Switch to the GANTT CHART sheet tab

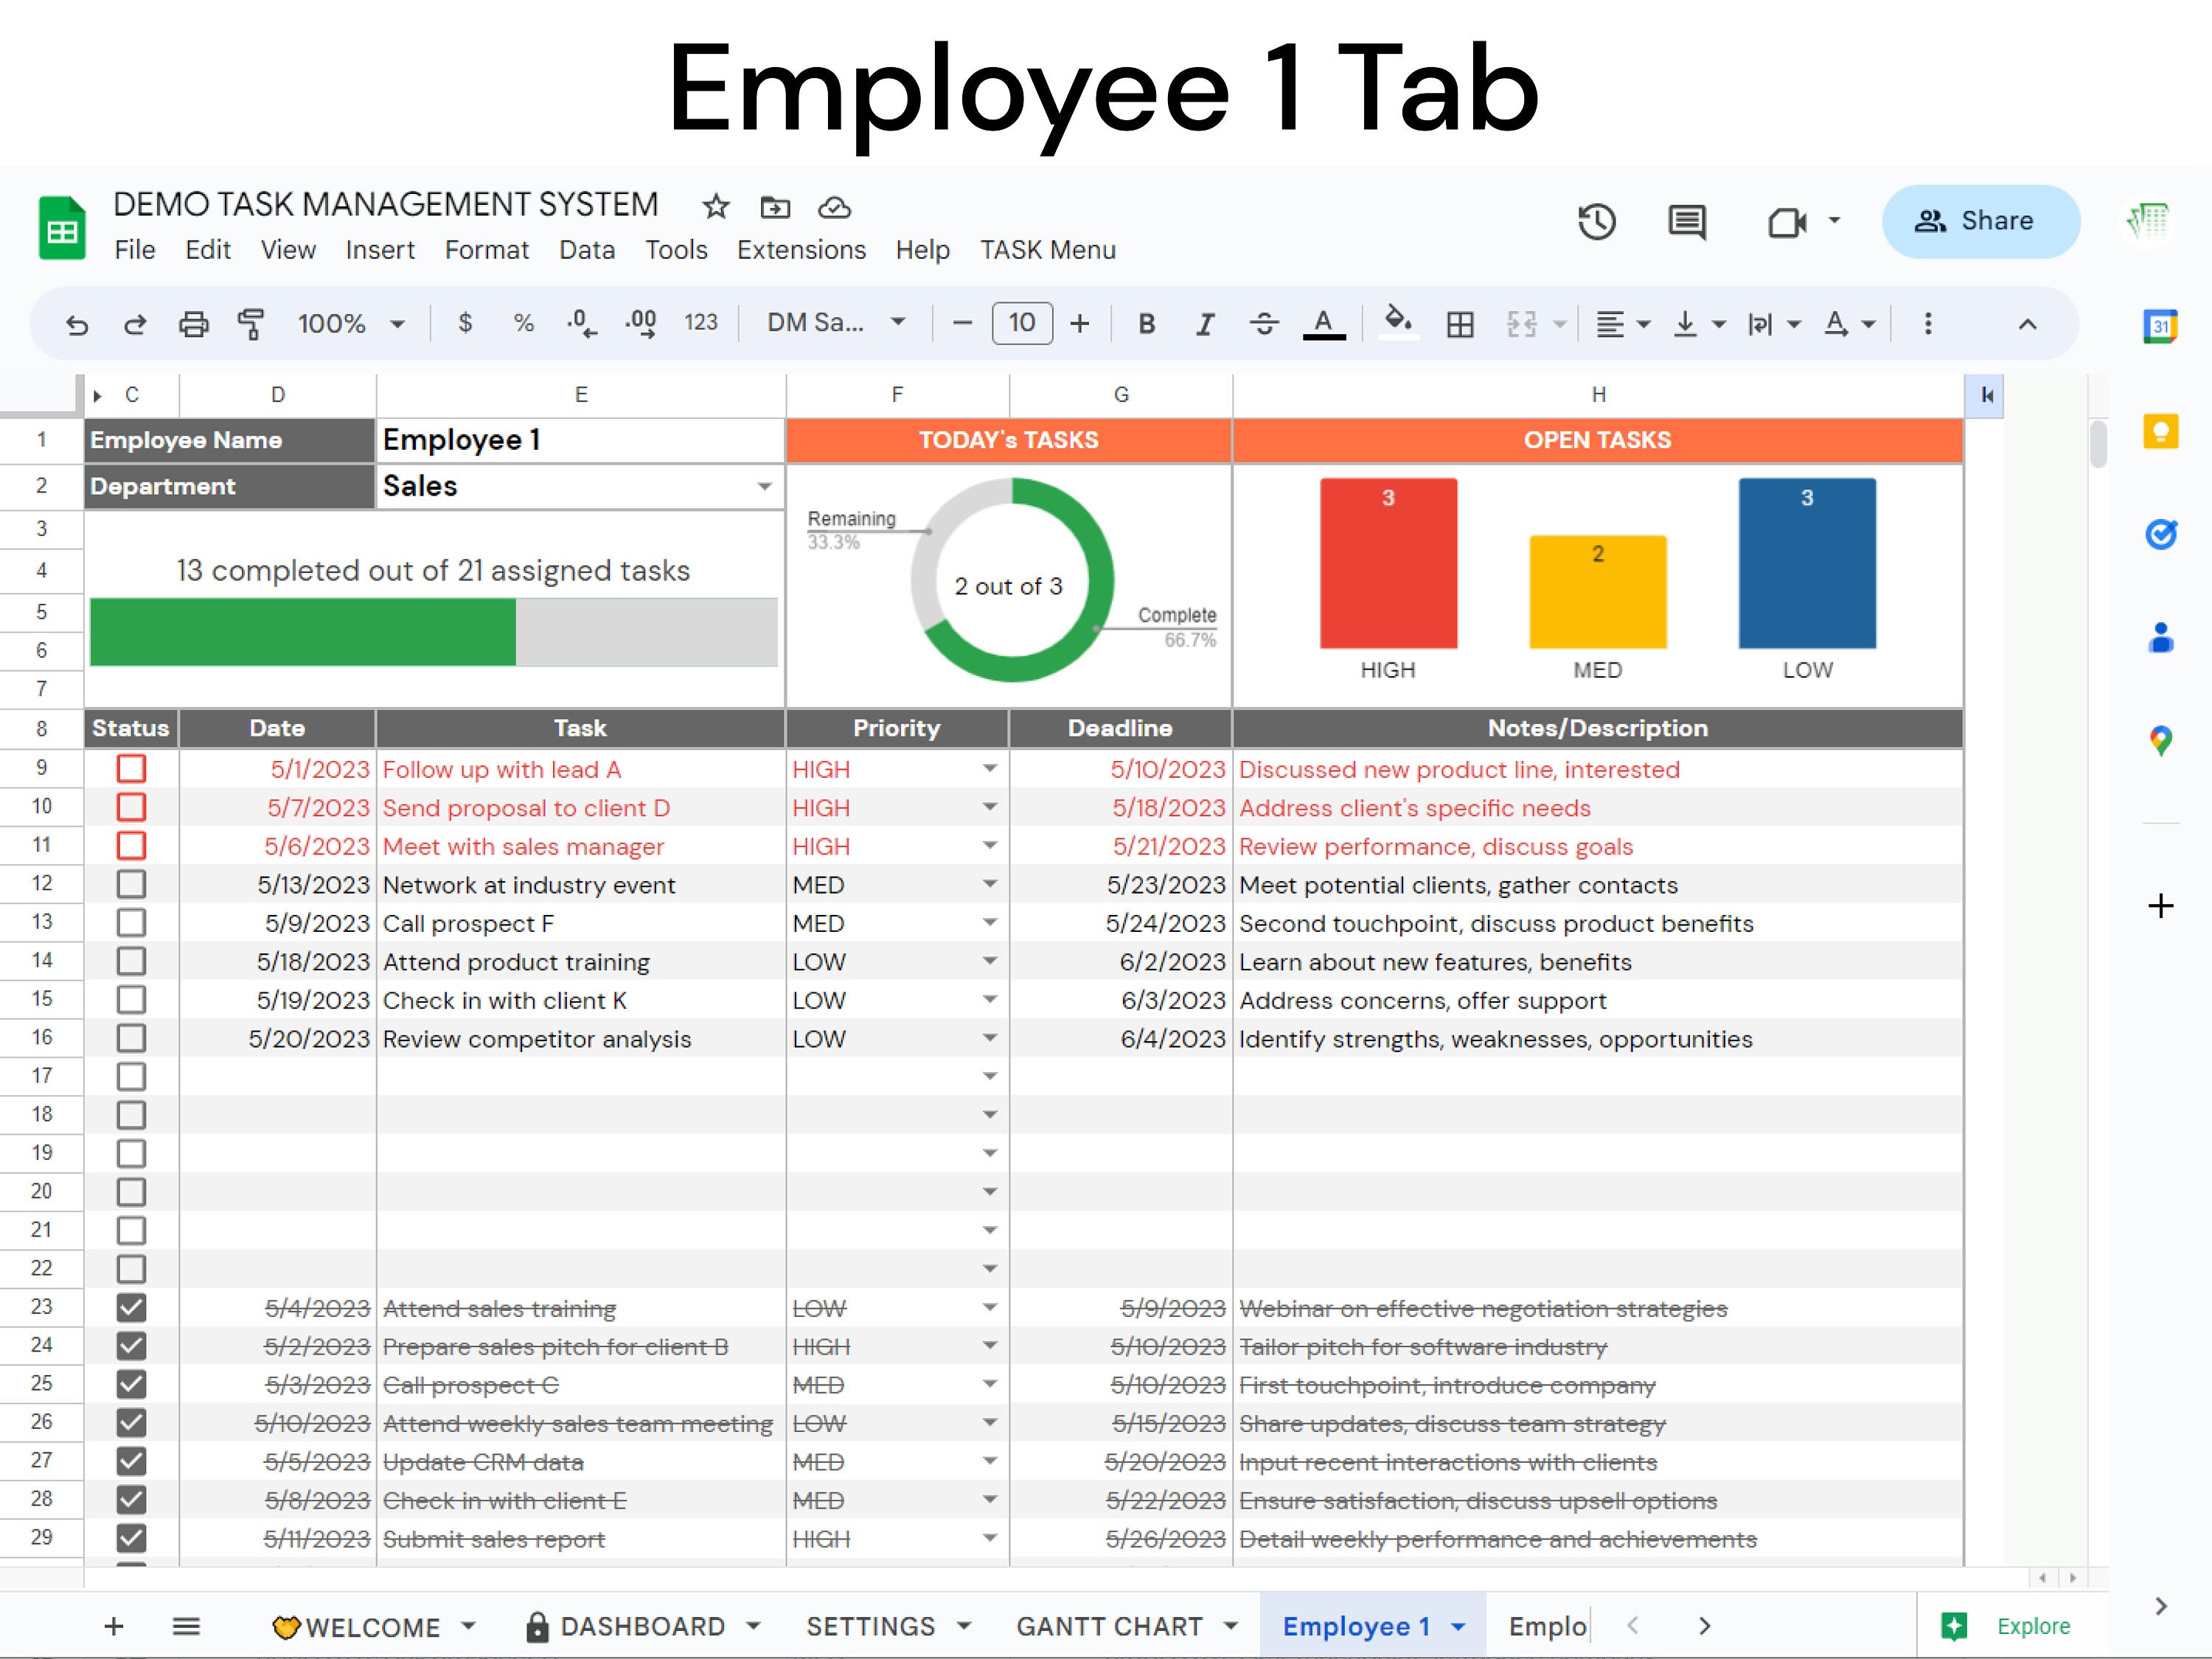point(1109,1627)
